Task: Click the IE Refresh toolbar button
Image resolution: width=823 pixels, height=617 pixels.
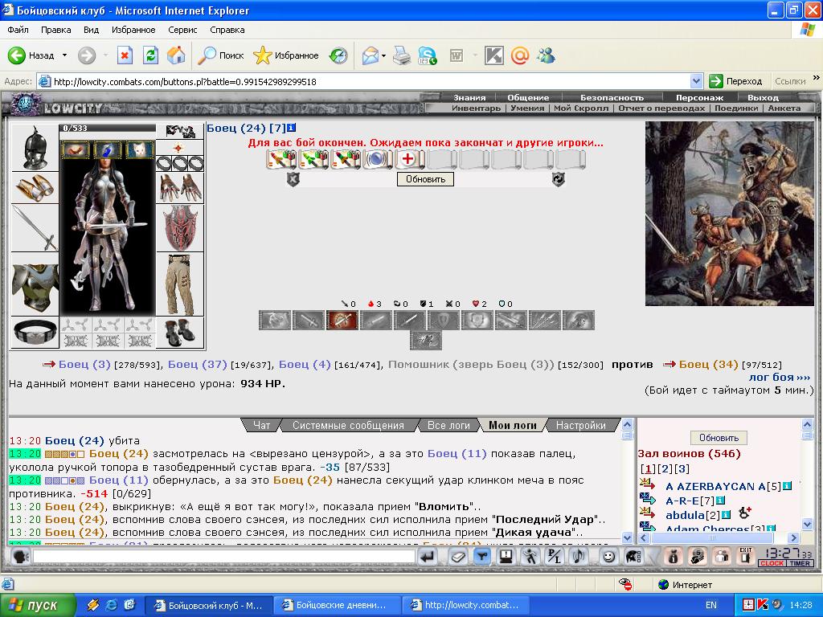Action: tap(150, 55)
